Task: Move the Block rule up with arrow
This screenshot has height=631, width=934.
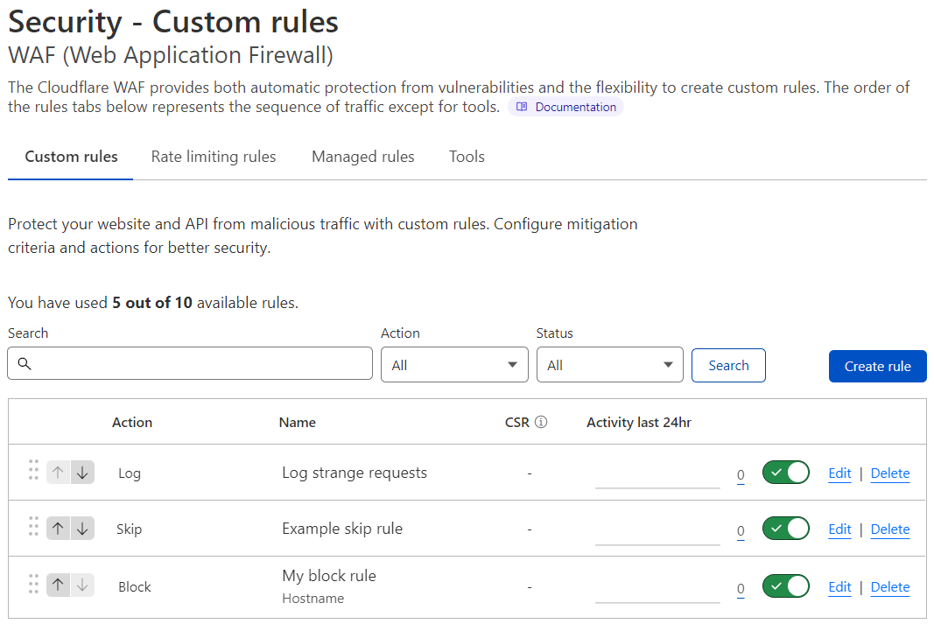Action: click(58, 585)
